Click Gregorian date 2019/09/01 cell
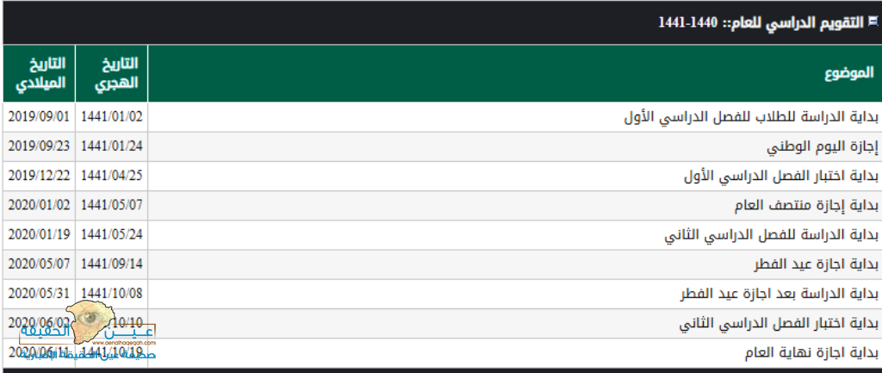882x373 pixels. [39, 117]
